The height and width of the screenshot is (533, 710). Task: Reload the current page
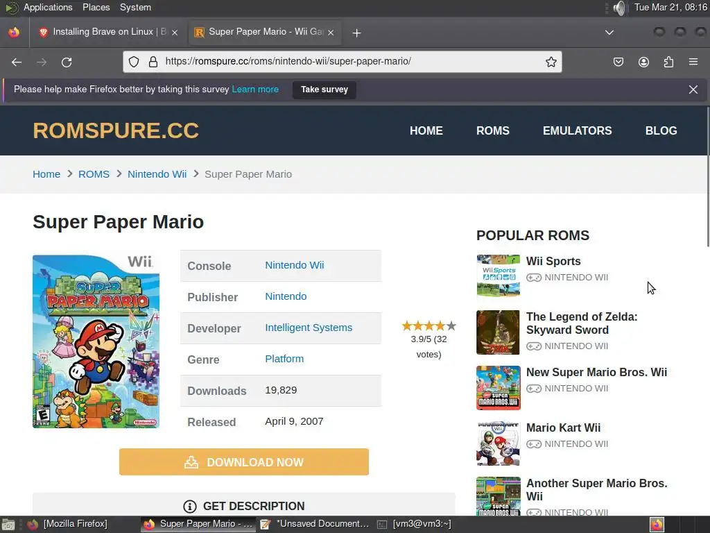tap(67, 62)
